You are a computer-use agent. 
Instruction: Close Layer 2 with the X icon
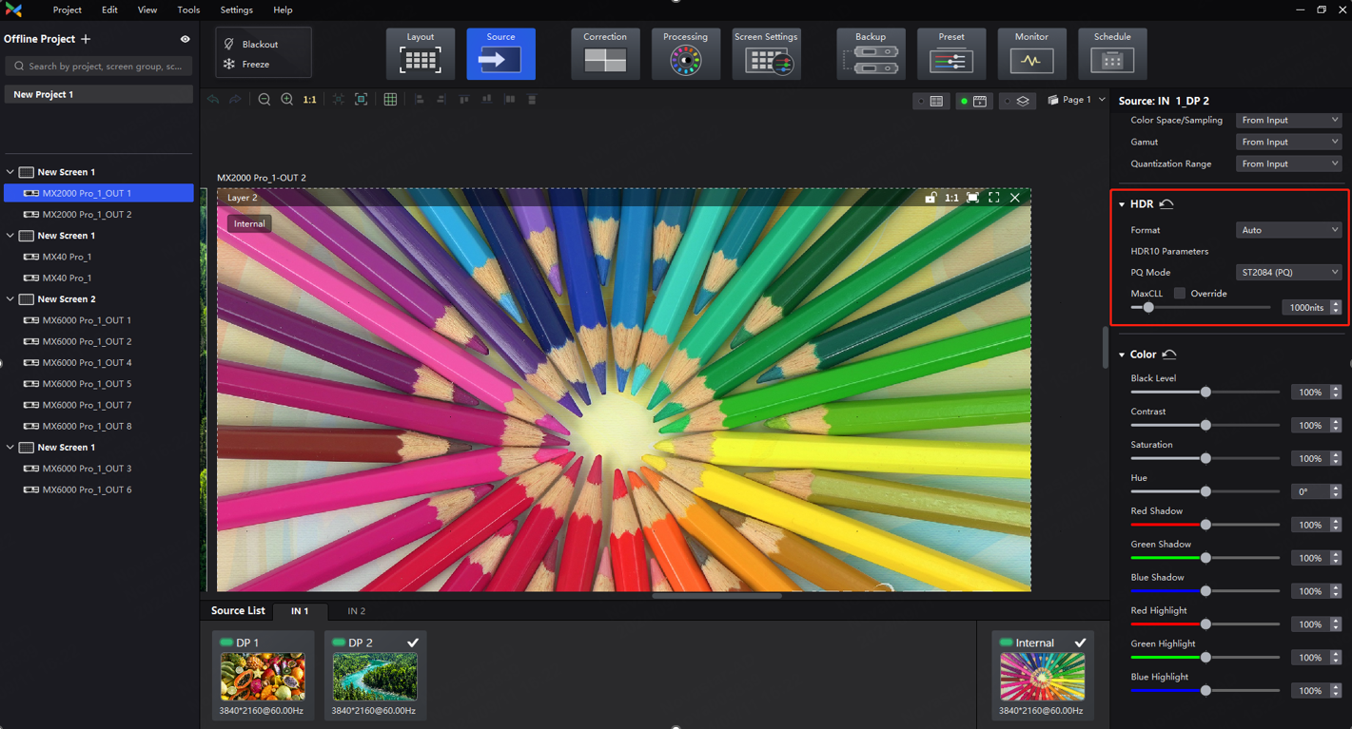point(1015,198)
